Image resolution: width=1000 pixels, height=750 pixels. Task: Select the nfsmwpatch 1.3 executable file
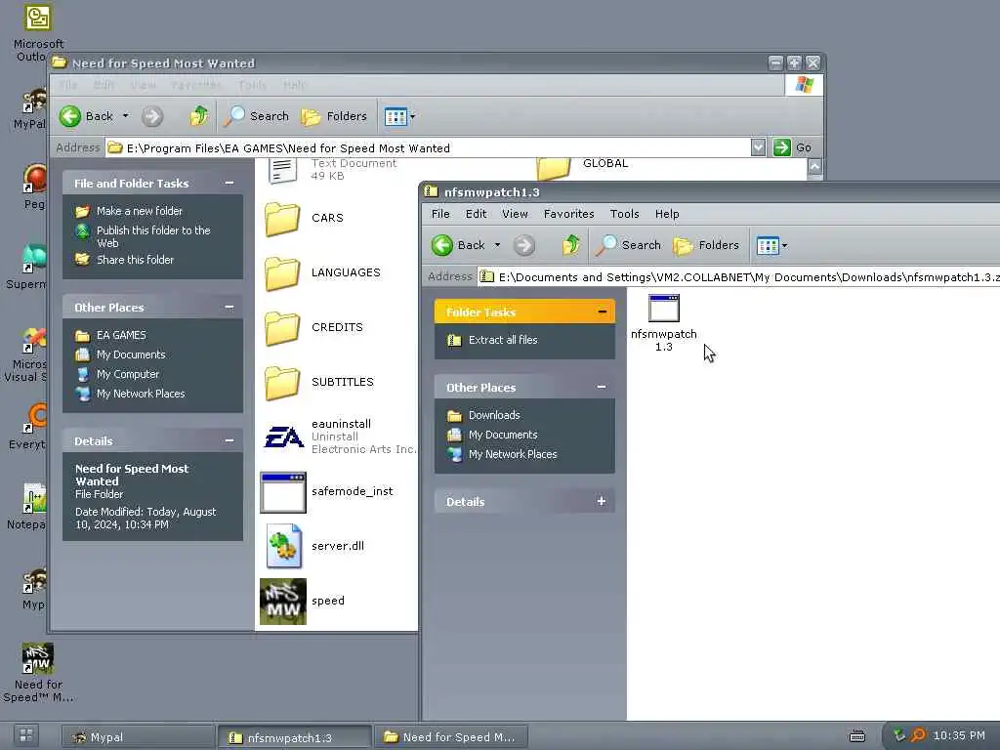664,323
